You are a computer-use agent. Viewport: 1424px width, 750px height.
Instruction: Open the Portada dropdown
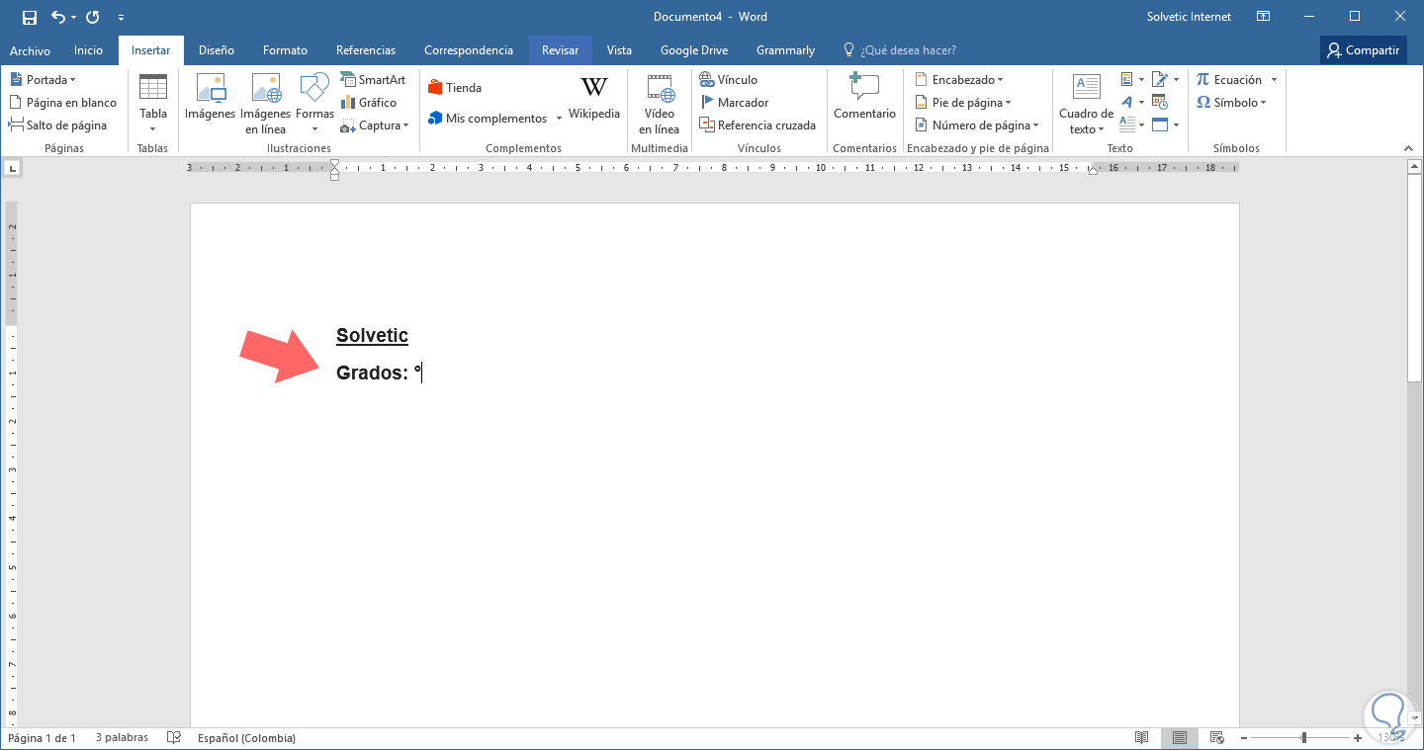tap(43, 80)
